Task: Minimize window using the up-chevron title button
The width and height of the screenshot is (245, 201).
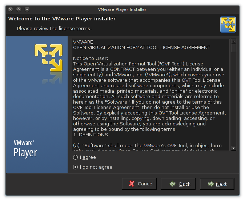Action: click(x=19, y=9)
